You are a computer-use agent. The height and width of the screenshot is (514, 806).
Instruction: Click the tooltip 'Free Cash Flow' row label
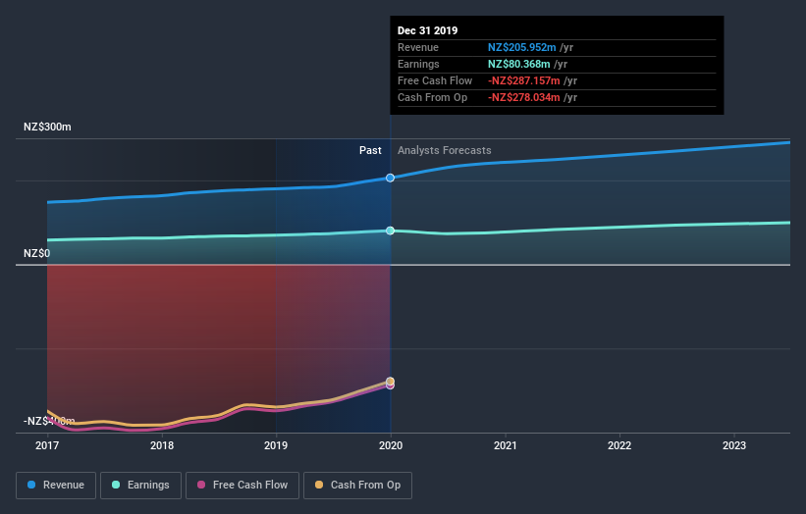(x=435, y=80)
